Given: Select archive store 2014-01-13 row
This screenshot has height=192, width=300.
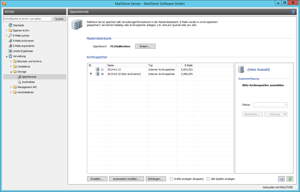Looking at the screenshot, I should coord(160,69).
